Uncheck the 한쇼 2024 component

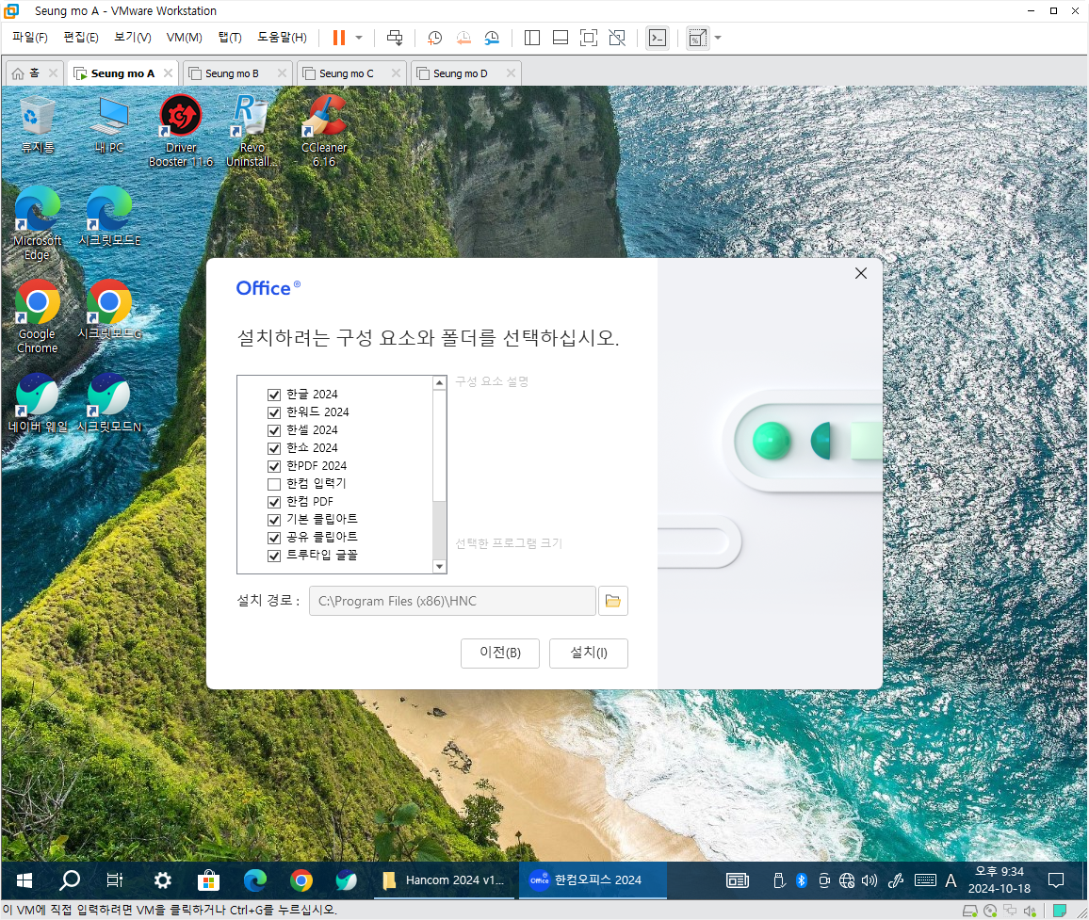pos(274,448)
